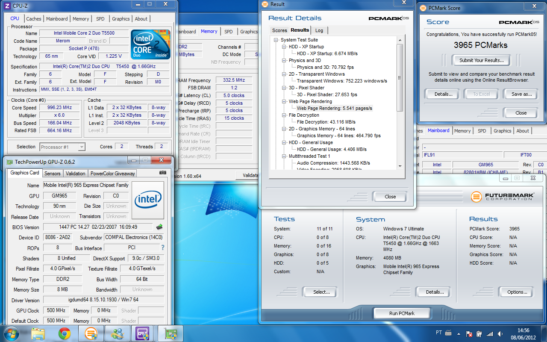Click Submit Your Results button
The height and width of the screenshot is (342, 547).
pyautogui.click(x=482, y=60)
